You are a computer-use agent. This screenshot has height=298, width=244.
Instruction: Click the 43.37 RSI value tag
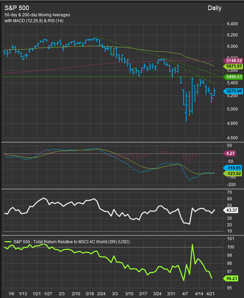(231, 210)
